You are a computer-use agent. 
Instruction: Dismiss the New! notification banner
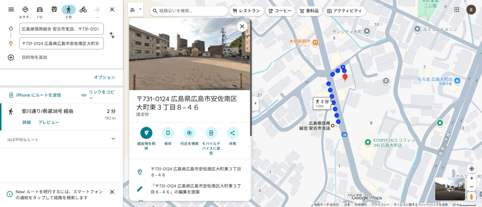click(112, 192)
